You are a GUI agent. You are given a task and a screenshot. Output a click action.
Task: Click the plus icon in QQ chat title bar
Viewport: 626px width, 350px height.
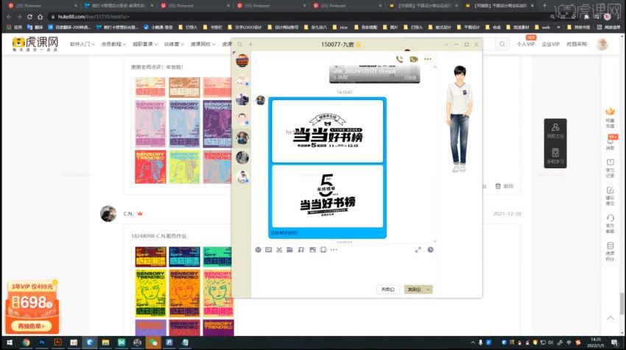pos(250,44)
